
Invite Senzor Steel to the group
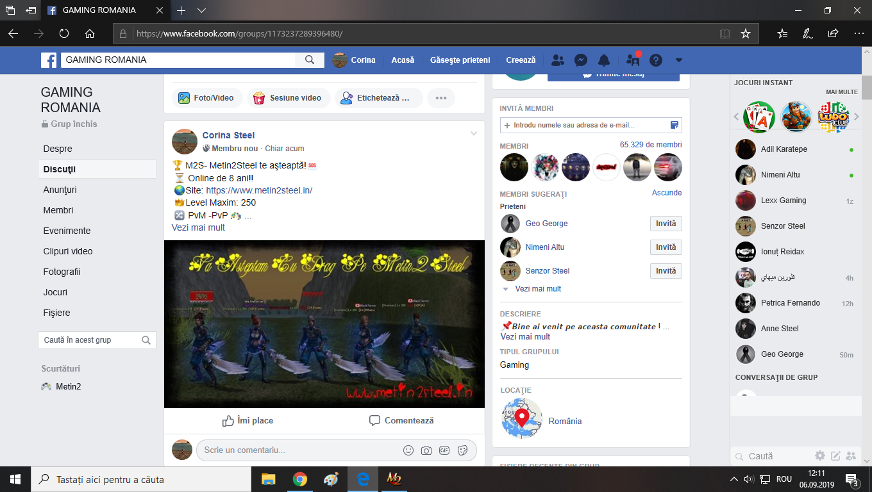tap(666, 271)
